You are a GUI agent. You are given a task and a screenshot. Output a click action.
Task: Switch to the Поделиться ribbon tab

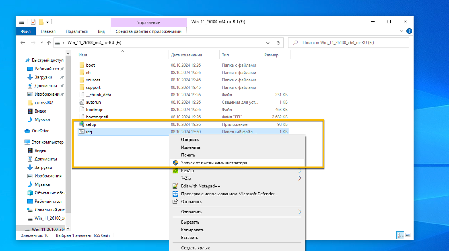[77, 31]
